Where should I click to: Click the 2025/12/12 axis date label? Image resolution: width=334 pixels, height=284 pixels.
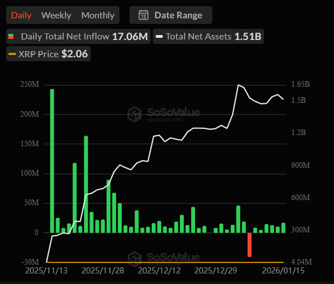click(x=159, y=271)
